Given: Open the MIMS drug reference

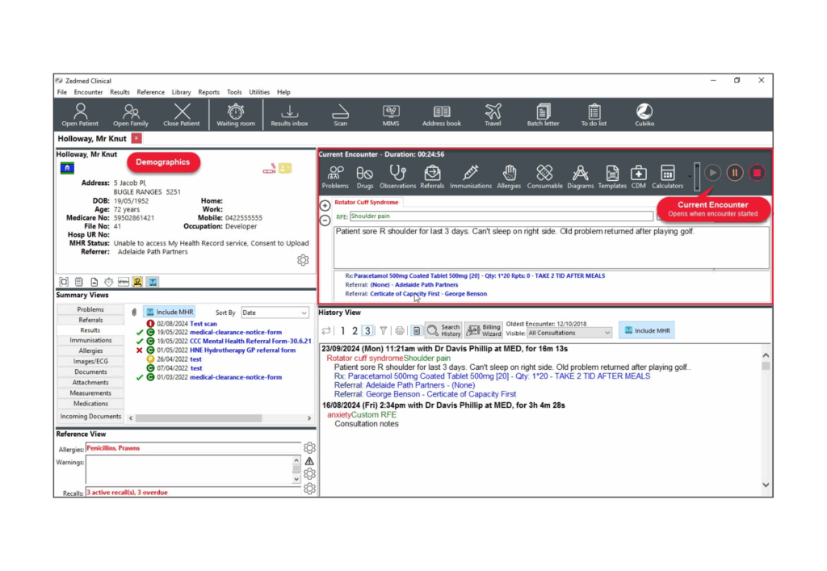Looking at the screenshot, I should pos(391,114).
